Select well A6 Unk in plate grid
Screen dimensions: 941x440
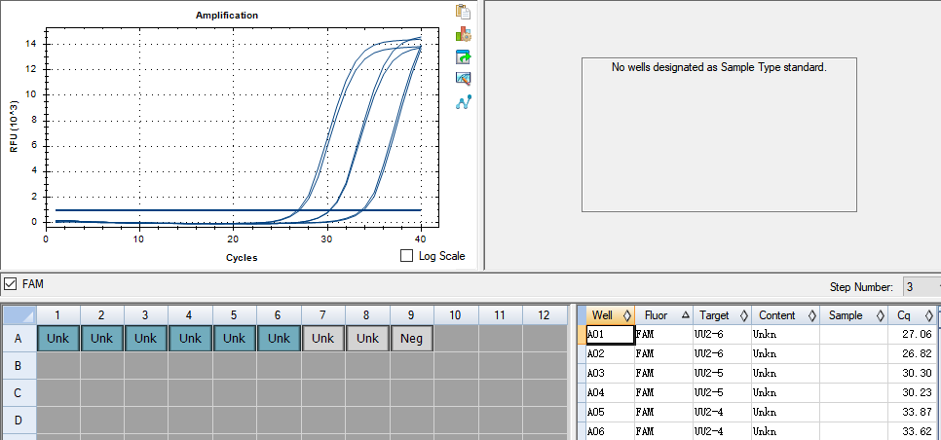(279, 338)
